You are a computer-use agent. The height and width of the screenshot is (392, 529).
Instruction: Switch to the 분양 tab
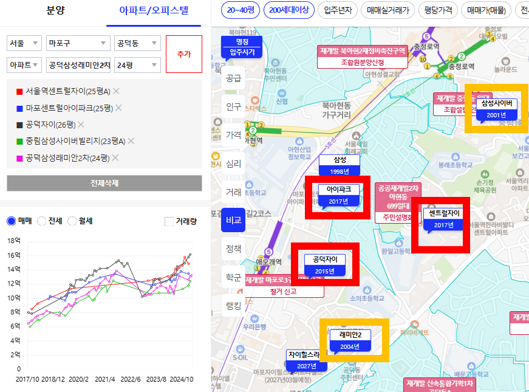[x=55, y=11]
